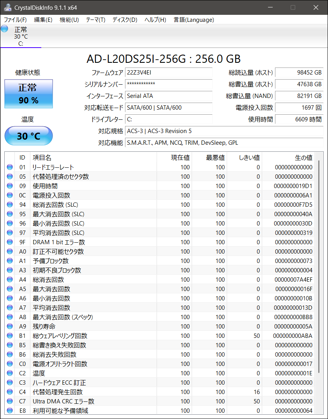Viewport: 328px width, 419px height.
Task: Click status orb for Ultra DMA CRC エラー数
Action: pyautogui.click(x=10, y=401)
